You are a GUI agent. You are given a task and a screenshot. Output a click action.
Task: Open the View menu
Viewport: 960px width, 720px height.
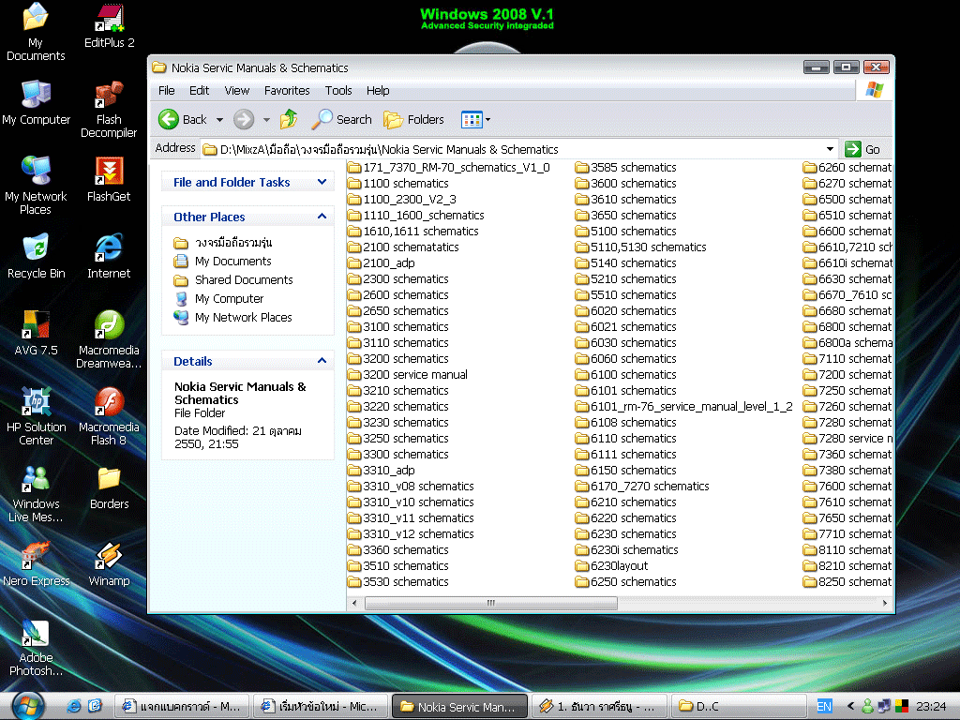pyautogui.click(x=237, y=91)
